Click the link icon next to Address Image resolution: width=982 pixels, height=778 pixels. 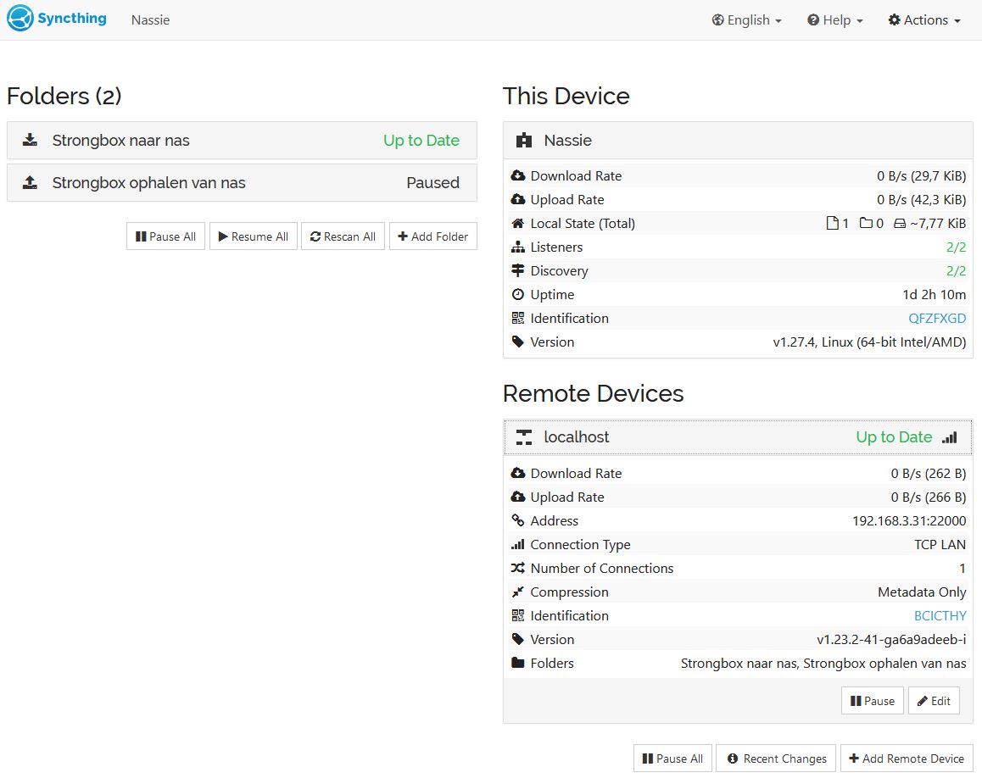(x=518, y=520)
